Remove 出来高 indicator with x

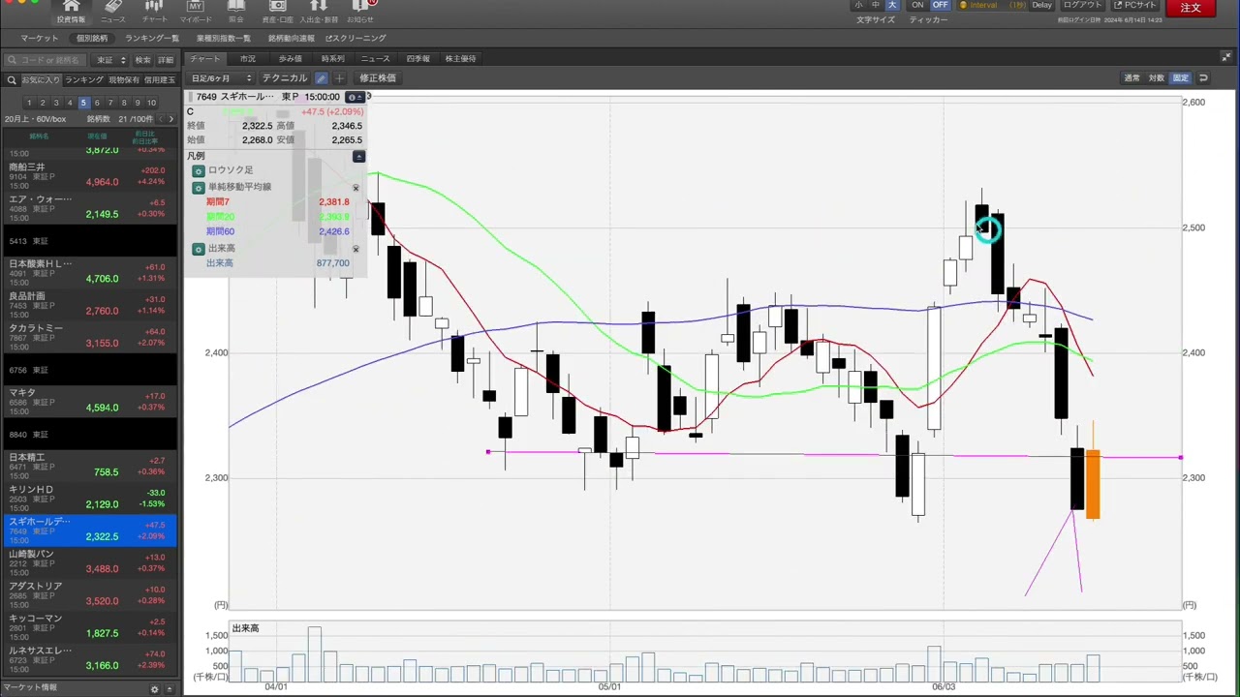356,249
